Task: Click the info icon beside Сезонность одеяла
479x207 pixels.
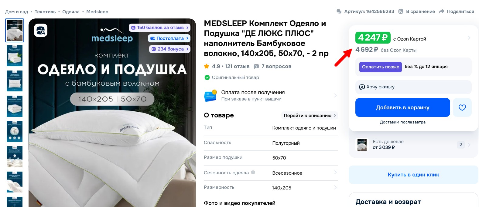Action: pyautogui.click(x=253, y=172)
